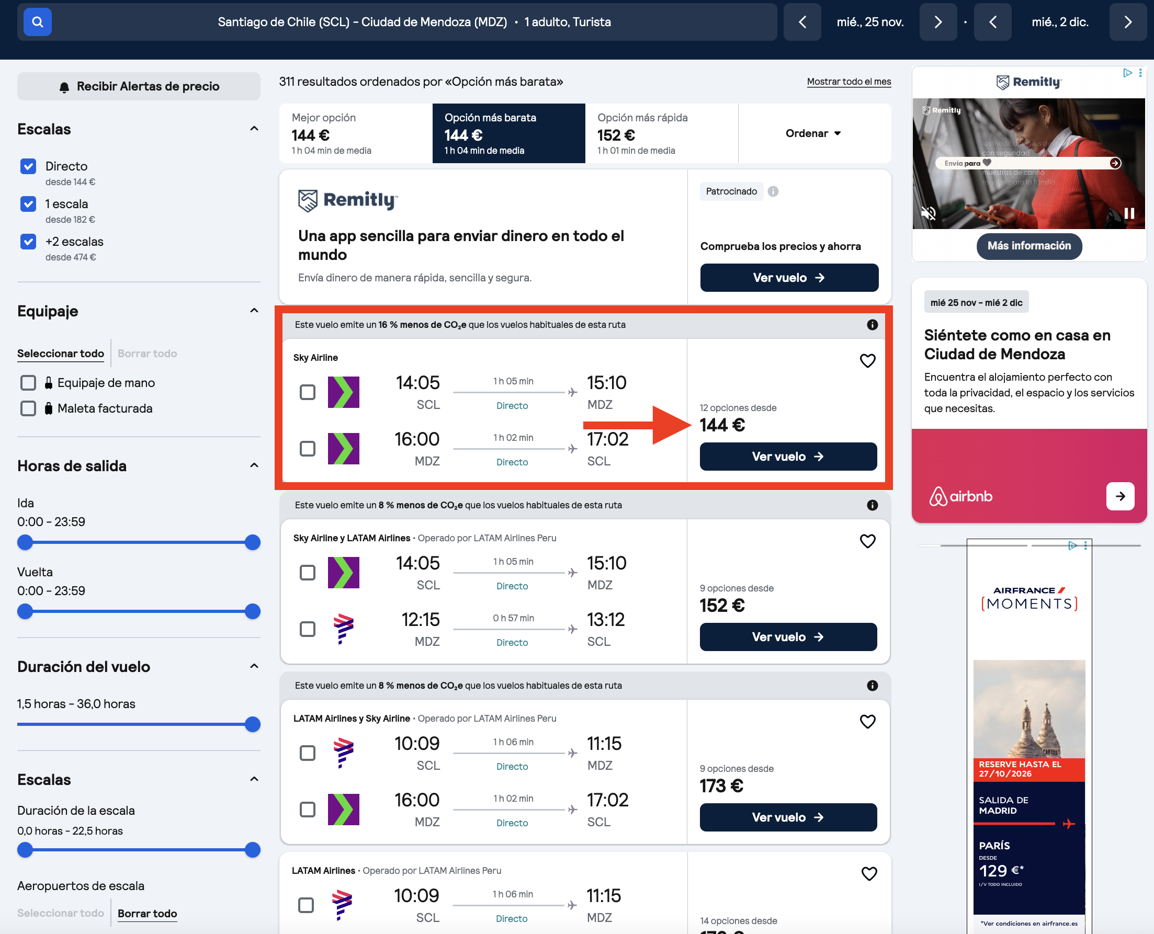Click the Patrocinado info icon
The width and height of the screenshot is (1154, 934).
tap(773, 191)
